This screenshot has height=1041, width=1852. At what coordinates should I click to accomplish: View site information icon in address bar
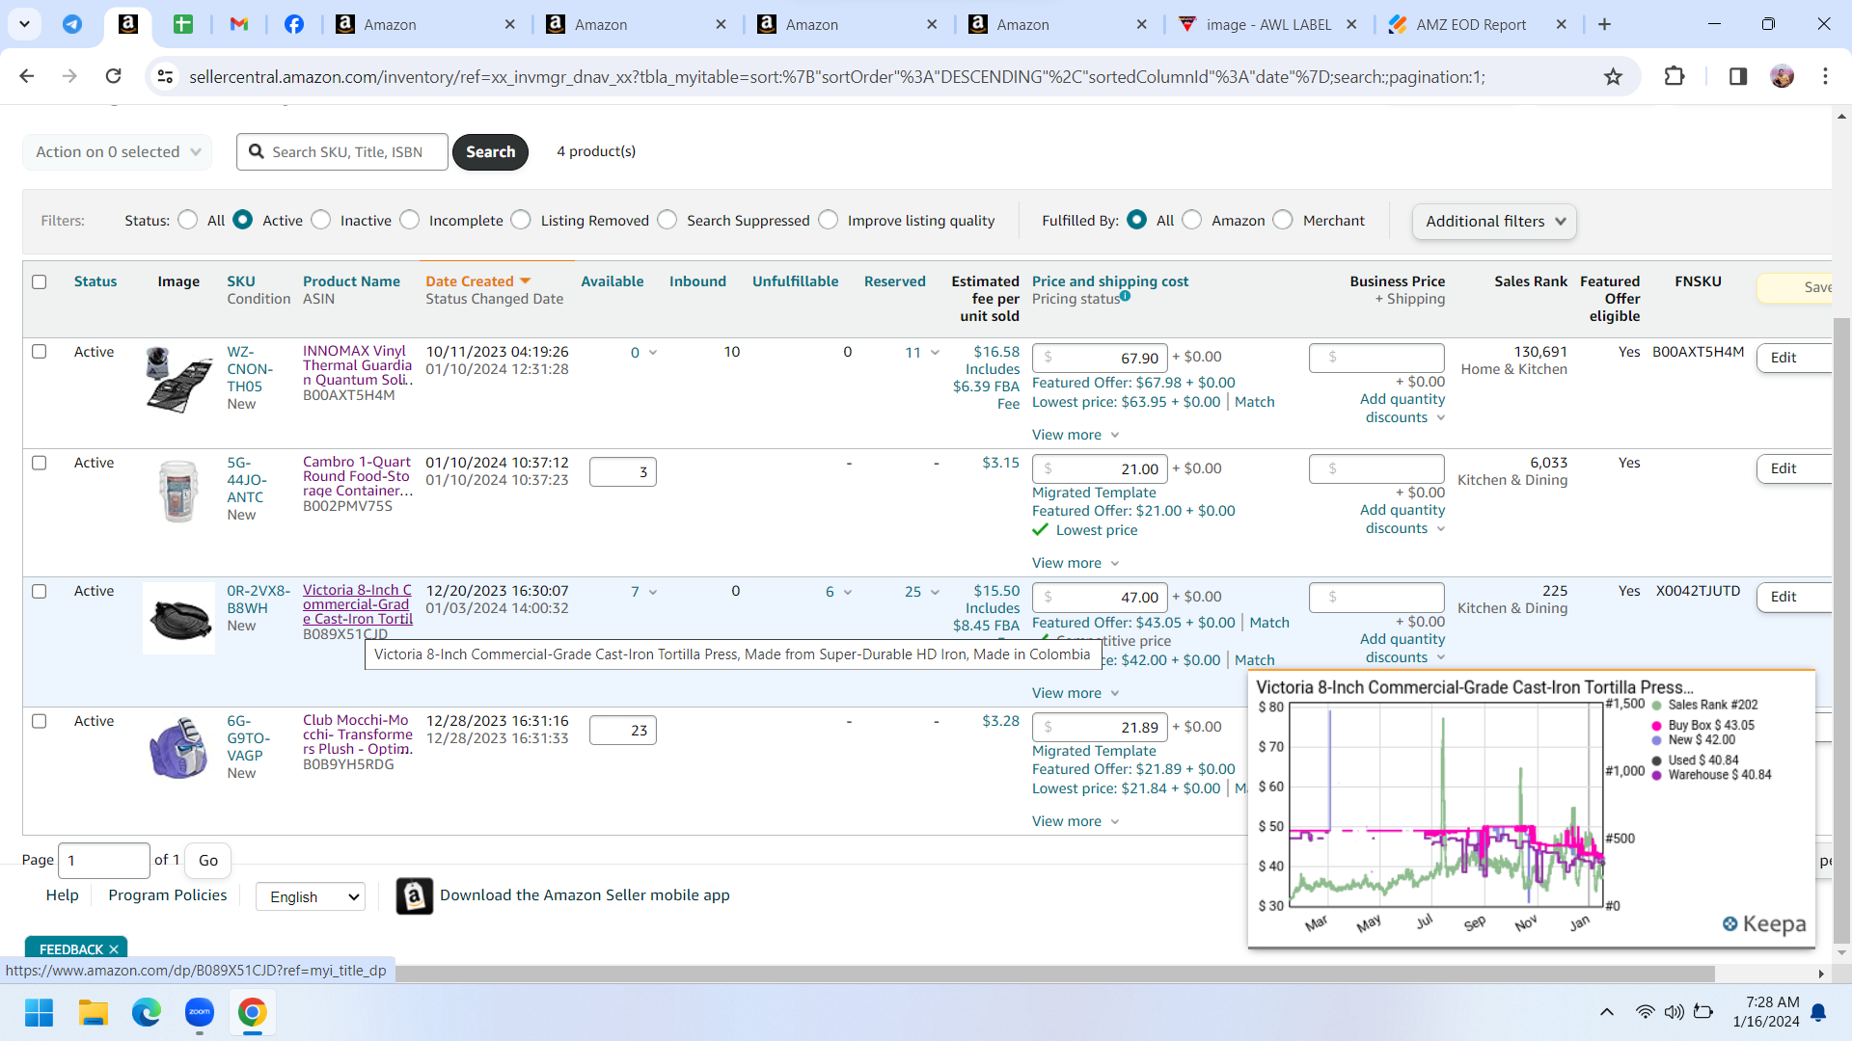165,76
